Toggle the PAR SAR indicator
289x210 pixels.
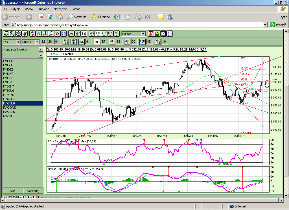point(65,42)
